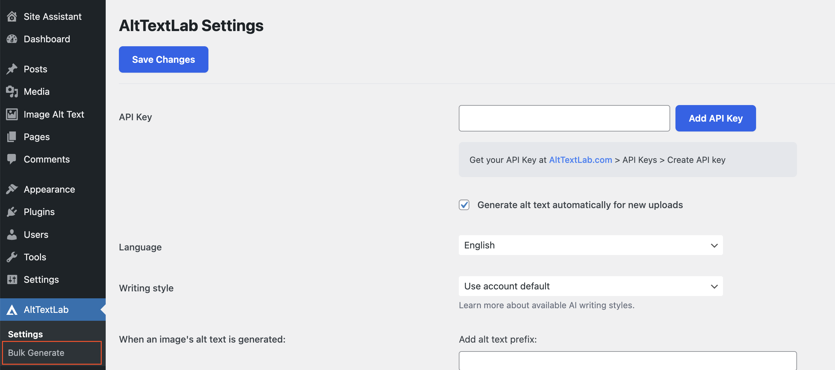The width and height of the screenshot is (835, 370).
Task: Open the Comments menu
Action: click(53, 159)
